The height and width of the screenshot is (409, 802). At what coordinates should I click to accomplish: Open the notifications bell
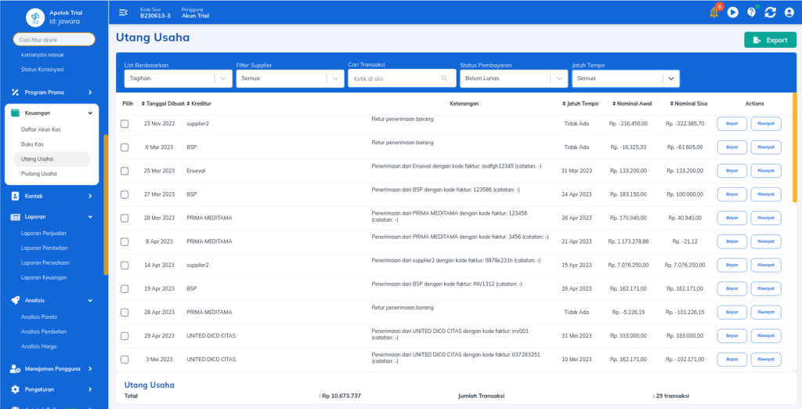tap(713, 13)
